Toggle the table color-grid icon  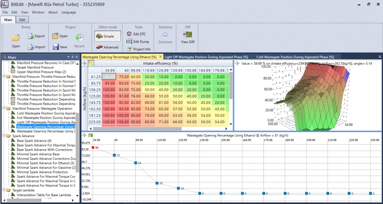click(91, 64)
